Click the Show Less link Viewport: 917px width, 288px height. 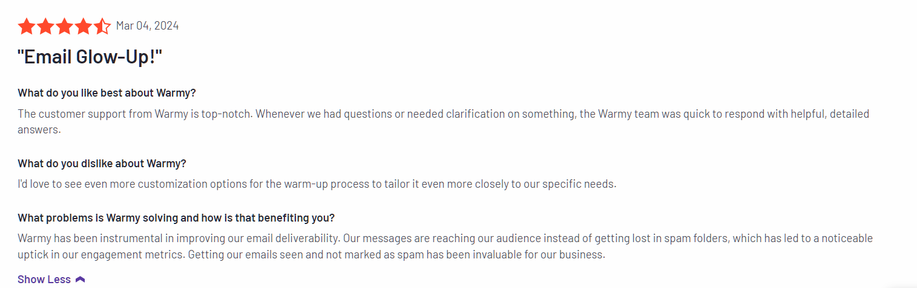(x=44, y=280)
